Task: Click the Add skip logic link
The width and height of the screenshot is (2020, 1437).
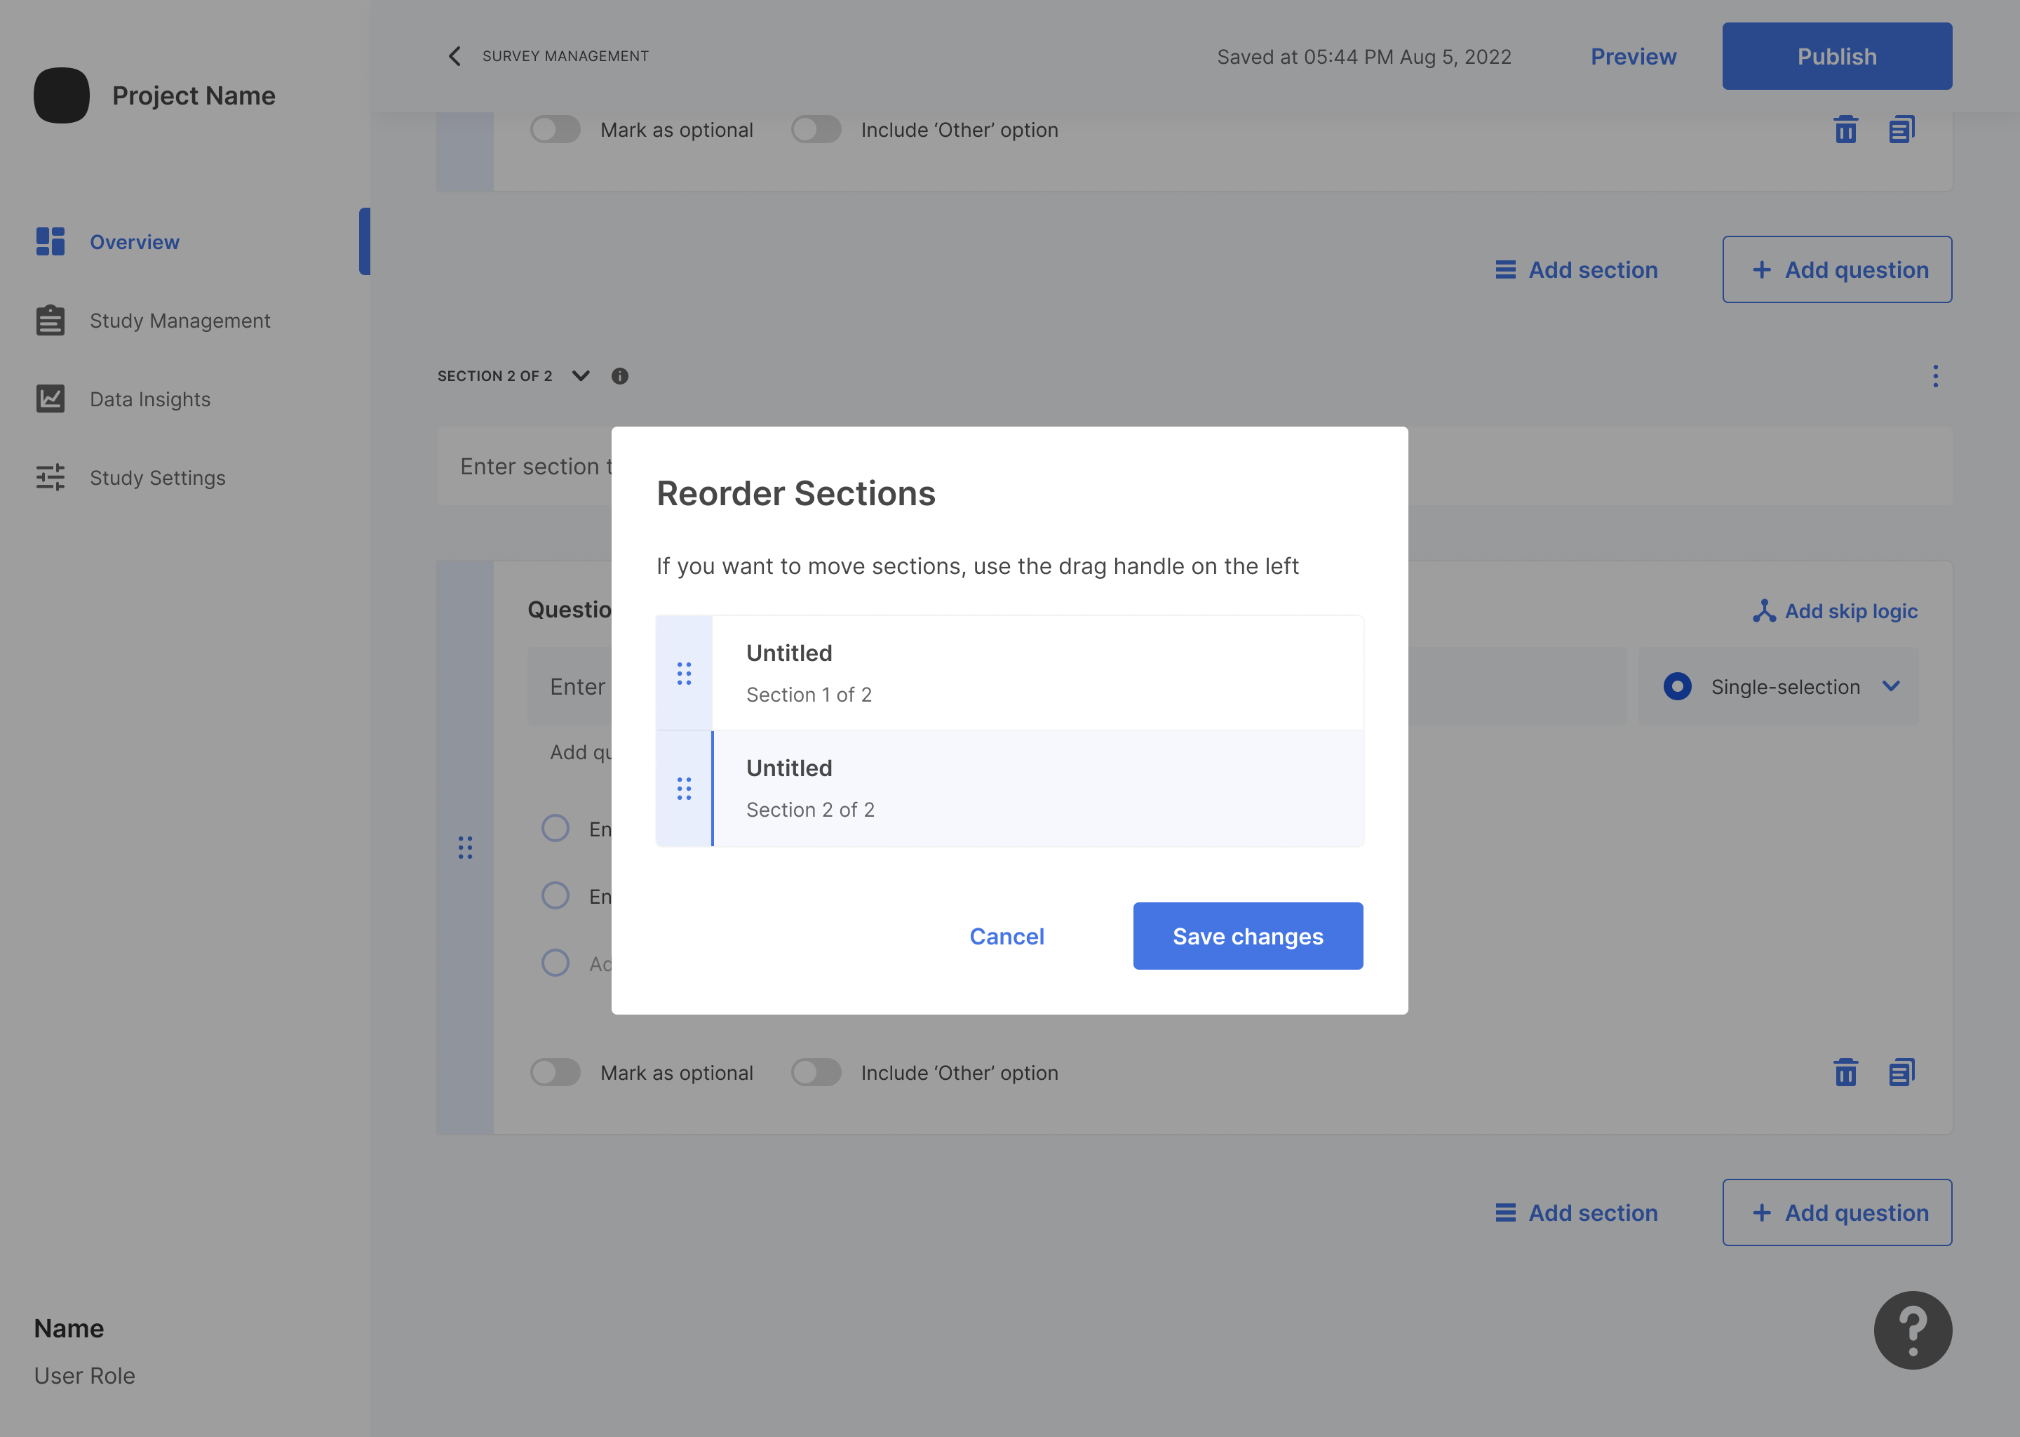Action: pos(1836,611)
